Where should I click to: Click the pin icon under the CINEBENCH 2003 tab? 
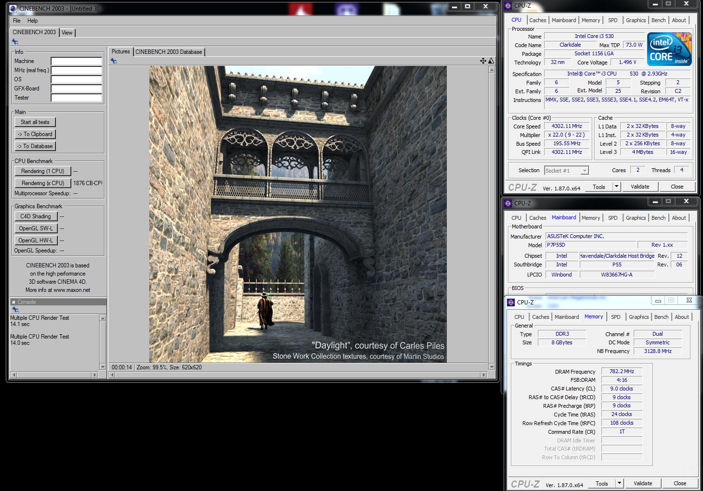click(x=15, y=42)
